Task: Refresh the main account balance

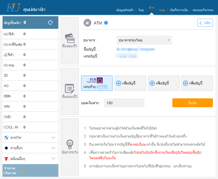Action: coord(51,23)
